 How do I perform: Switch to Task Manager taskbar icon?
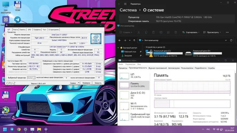(32, 129)
